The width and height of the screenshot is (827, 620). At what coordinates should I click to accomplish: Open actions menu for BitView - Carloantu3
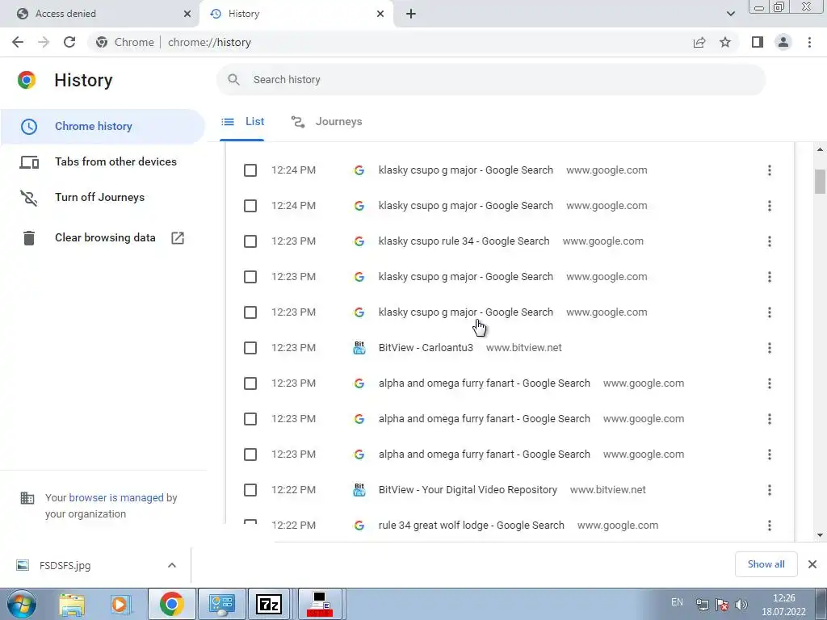coord(770,348)
